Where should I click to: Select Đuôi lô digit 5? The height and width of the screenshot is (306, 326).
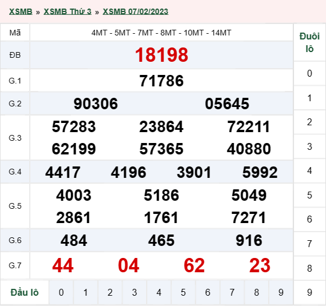[309, 195]
